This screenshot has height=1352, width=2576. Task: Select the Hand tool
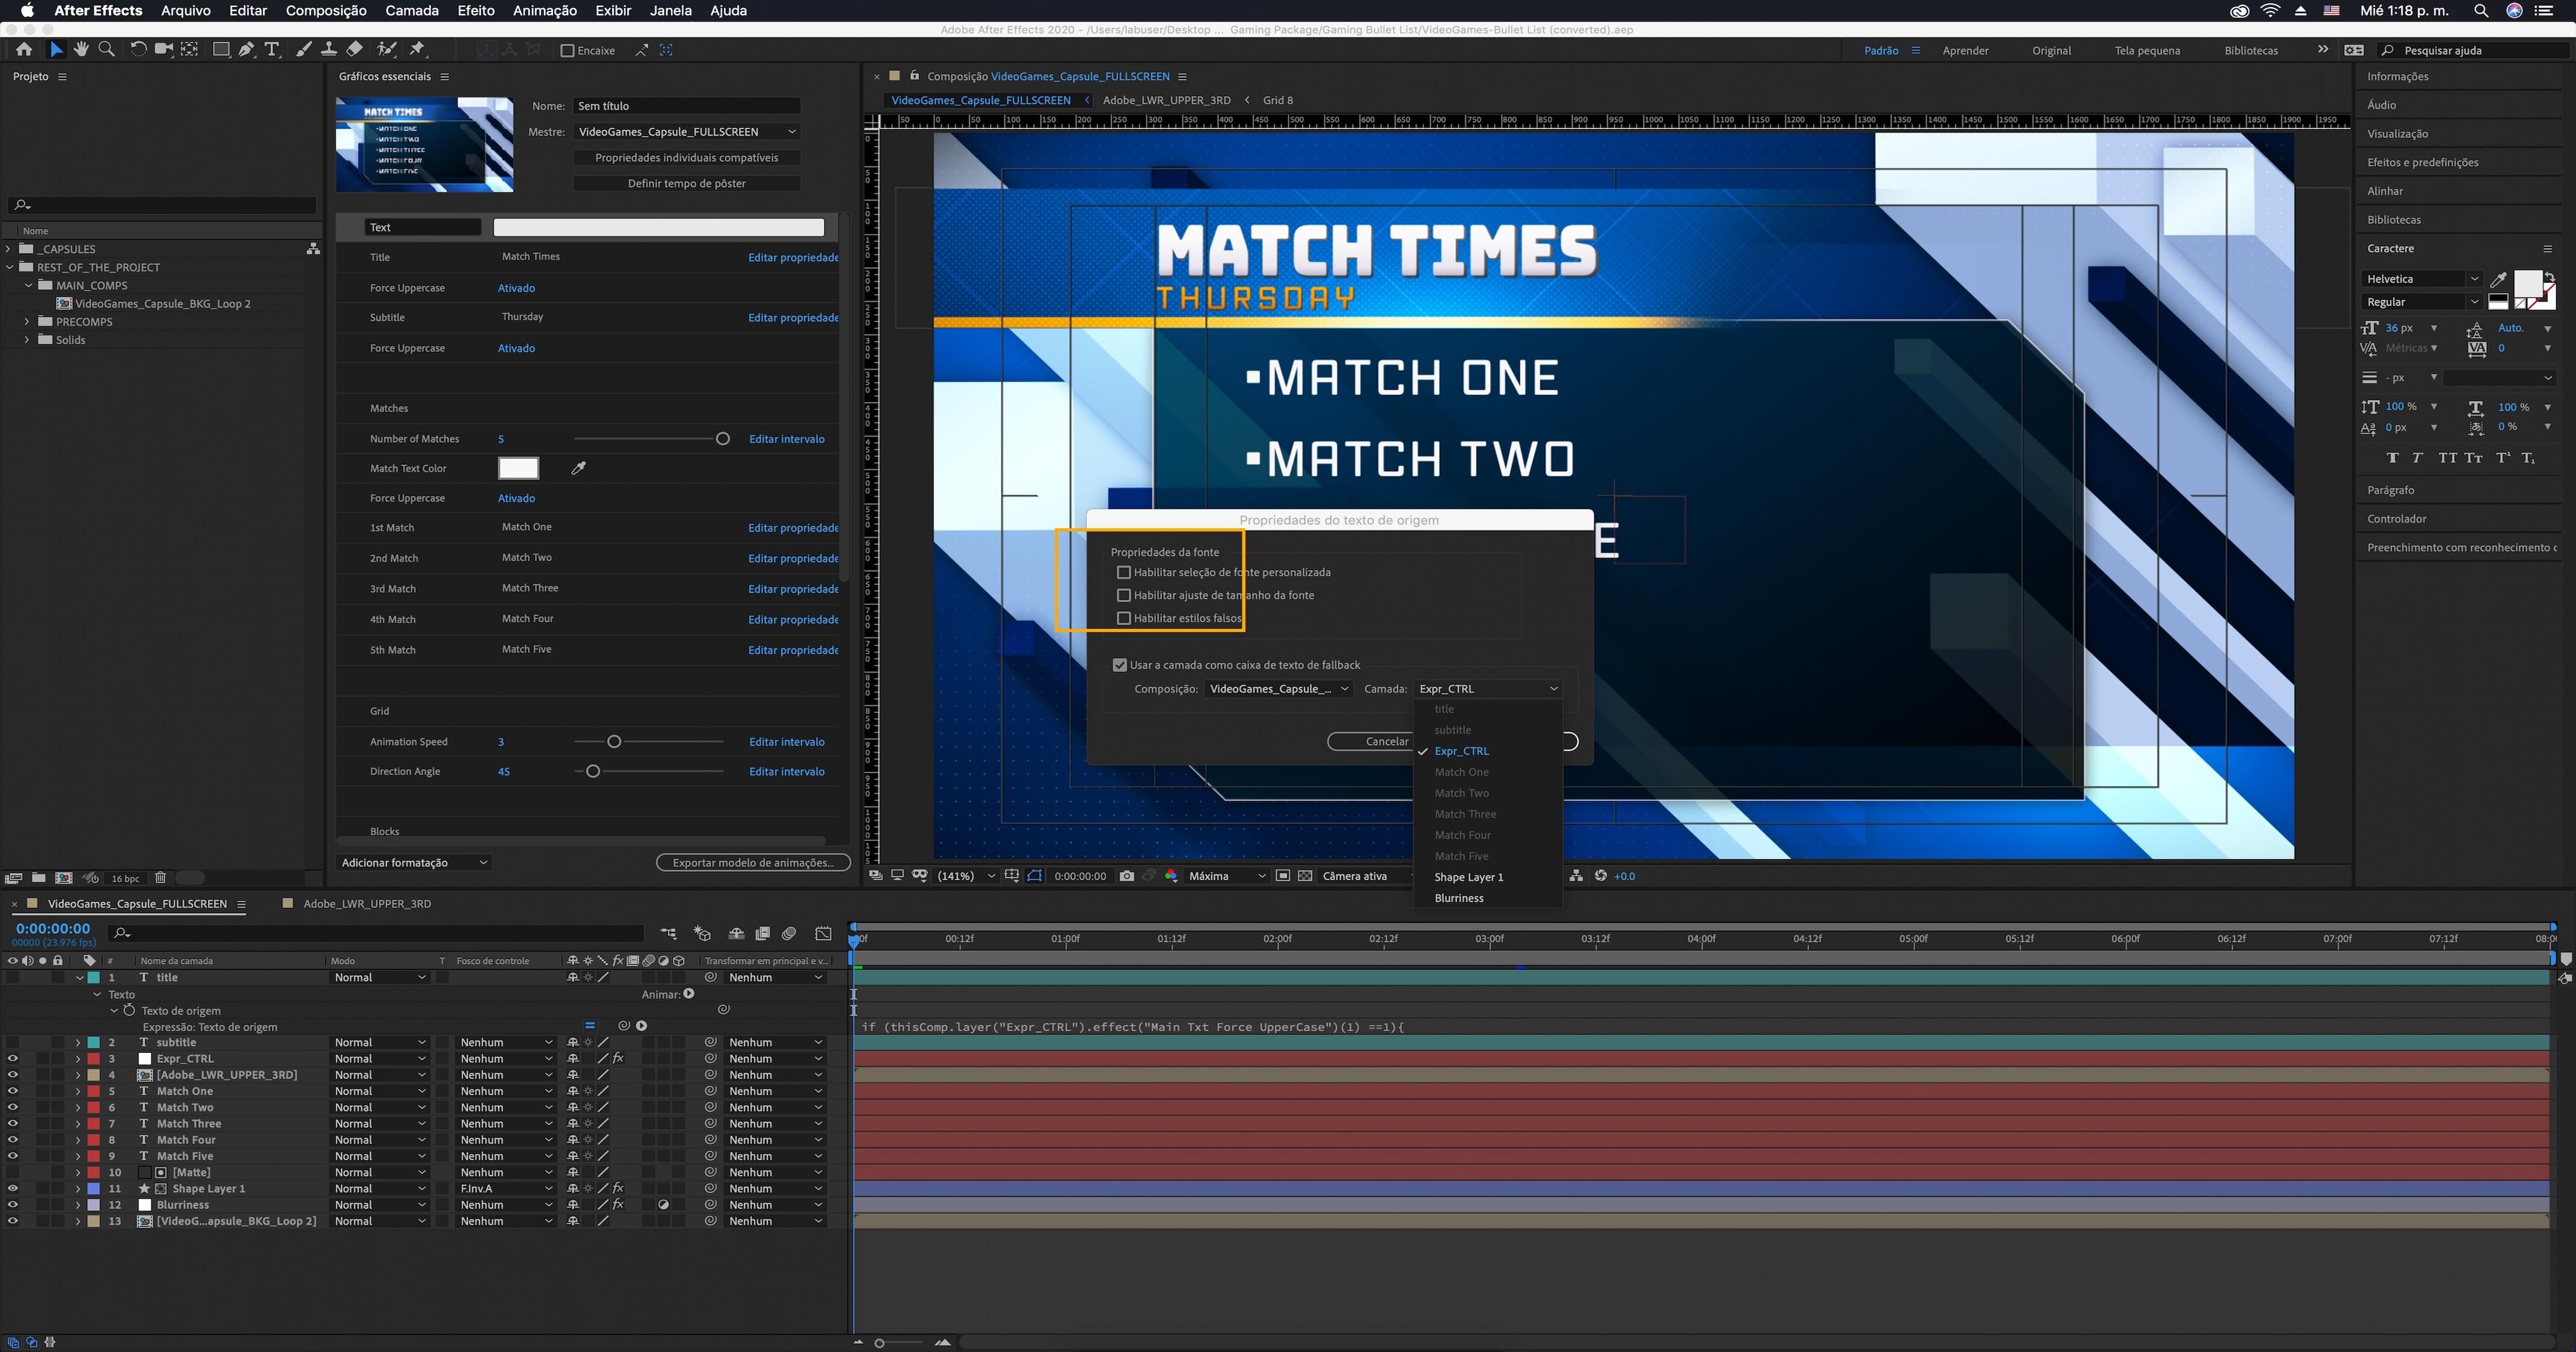81,49
